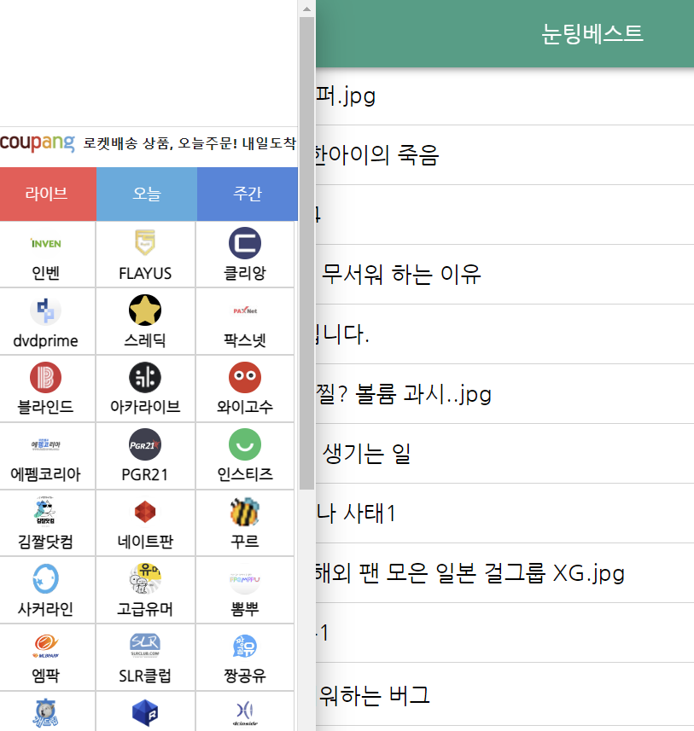Open the 사커라인 blue circle icon
Screen dimensions: 694x731
(46, 578)
